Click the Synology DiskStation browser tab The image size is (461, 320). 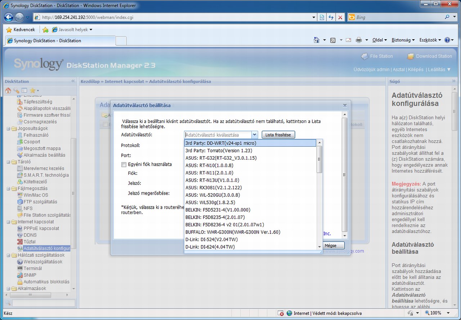[x=60, y=41]
